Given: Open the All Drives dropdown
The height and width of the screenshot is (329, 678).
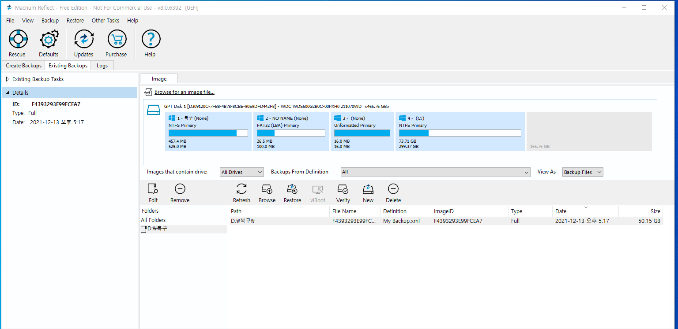Looking at the screenshot, I should [241, 172].
